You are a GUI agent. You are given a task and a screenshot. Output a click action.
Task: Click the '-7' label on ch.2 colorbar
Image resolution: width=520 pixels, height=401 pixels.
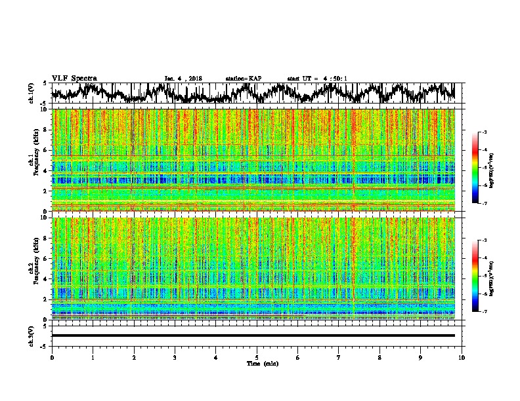click(x=485, y=311)
